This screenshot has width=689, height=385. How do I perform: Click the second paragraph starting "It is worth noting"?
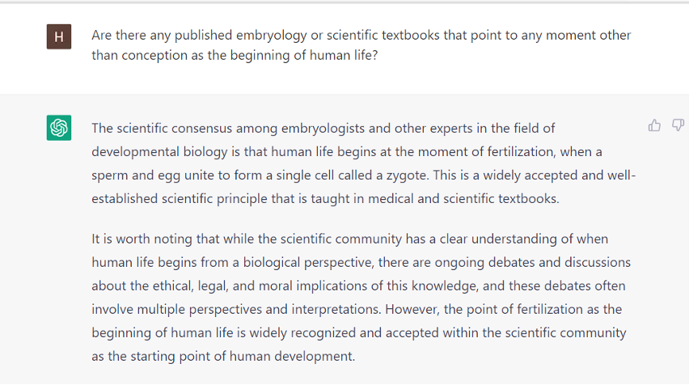coord(361,297)
